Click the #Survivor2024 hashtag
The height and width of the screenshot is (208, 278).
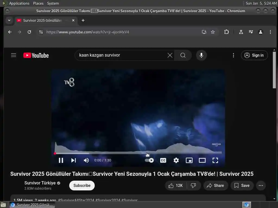coord(108,200)
